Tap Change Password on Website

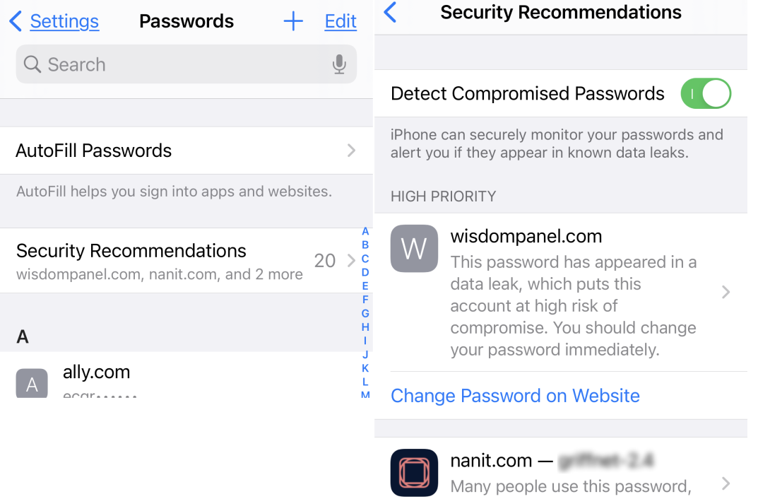[x=515, y=396]
